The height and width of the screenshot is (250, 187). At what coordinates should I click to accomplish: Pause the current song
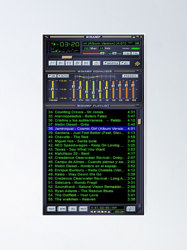[70, 63]
